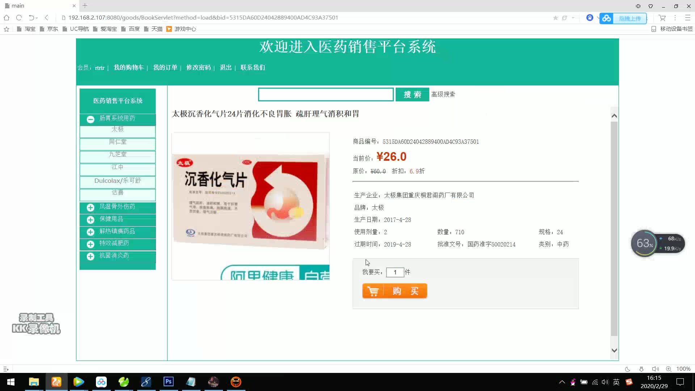Click the orange 购买 button
The image size is (695, 391).
pos(395,291)
